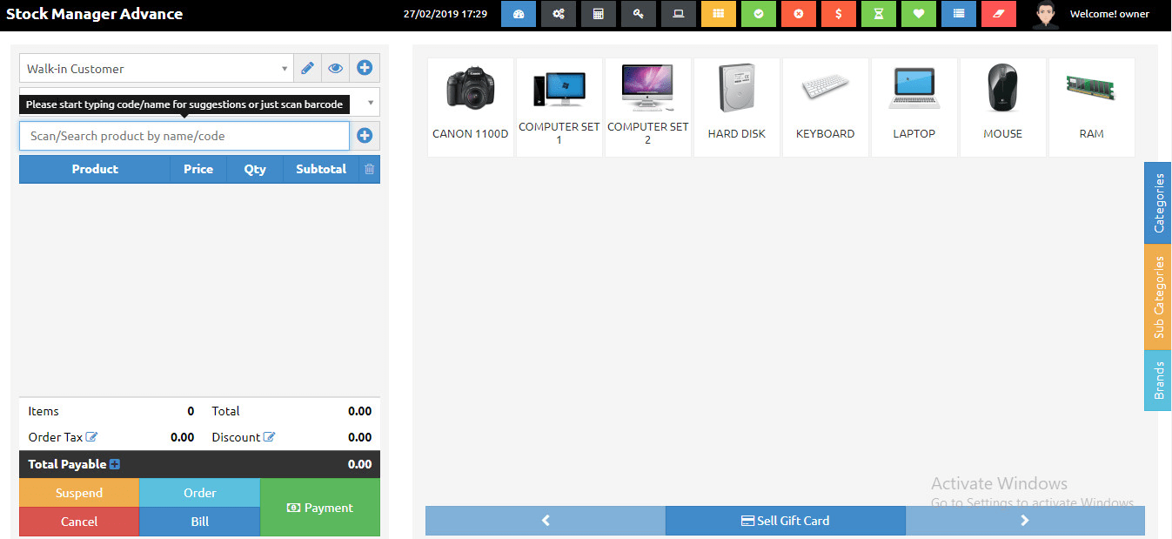Click the red dollar sign icon
This screenshot has width=1172, height=539.
point(838,14)
